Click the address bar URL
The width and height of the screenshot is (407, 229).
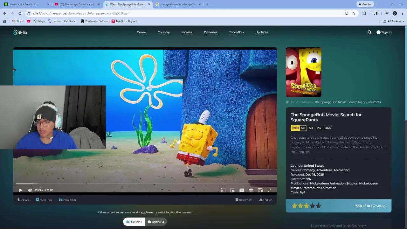[82, 13]
